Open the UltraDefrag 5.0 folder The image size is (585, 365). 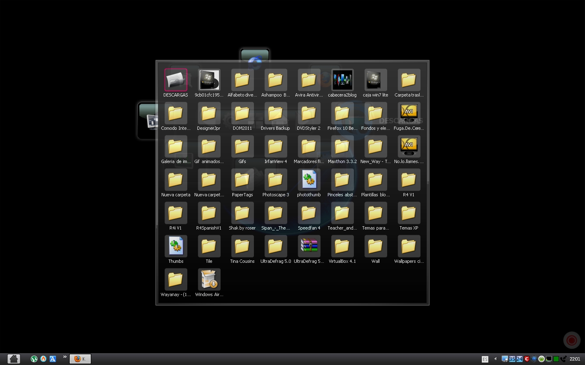(275, 246)
